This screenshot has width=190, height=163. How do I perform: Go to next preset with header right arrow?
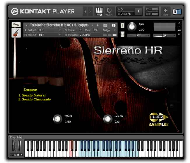(x=90, y=12)
